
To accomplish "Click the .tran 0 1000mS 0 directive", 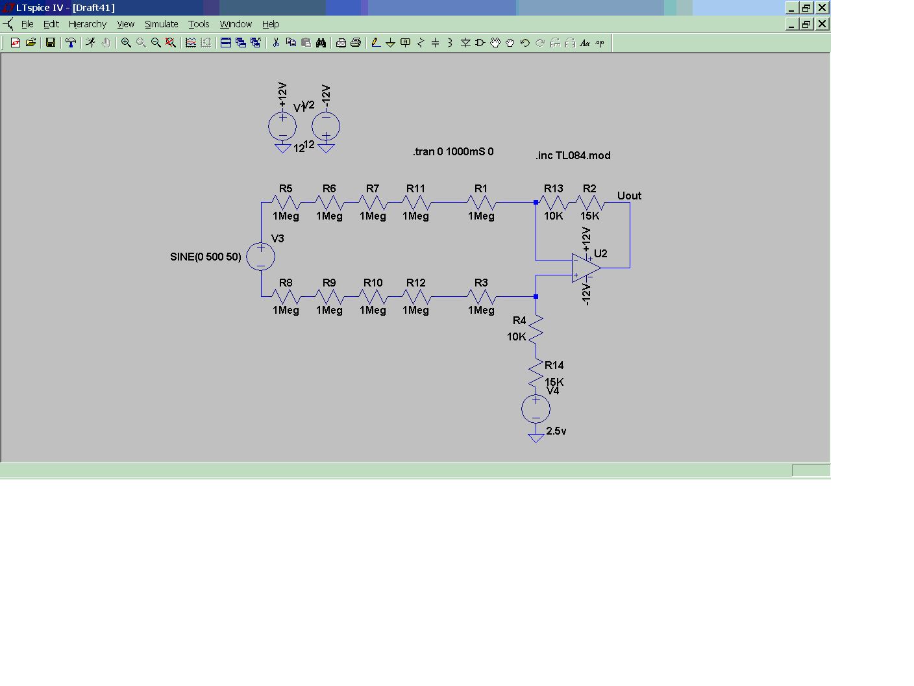I will click(x=453, y=151).
